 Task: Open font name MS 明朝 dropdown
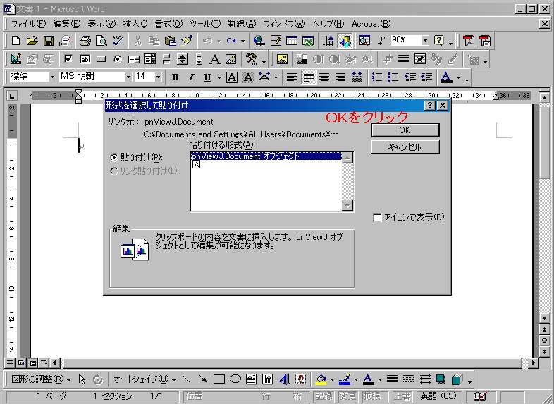click(128, 77)
